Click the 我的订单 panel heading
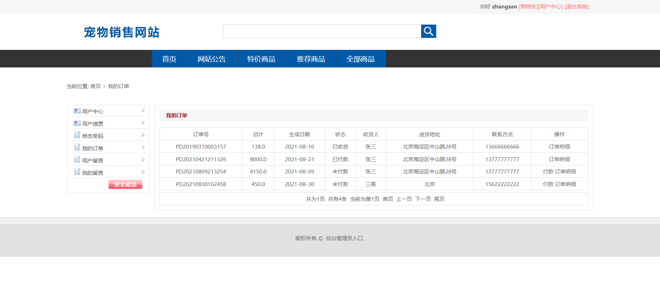The height and width of the screenshot is (302, 660). point(176,115)
